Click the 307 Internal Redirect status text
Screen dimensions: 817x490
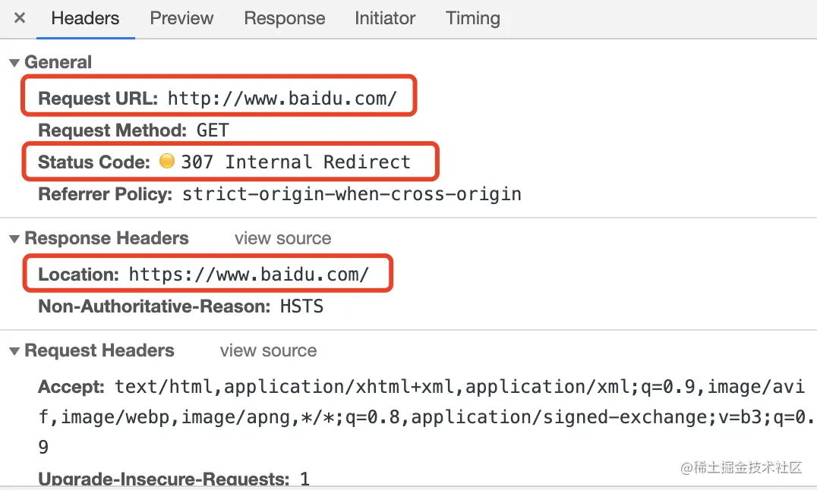(x=295, y=162)
